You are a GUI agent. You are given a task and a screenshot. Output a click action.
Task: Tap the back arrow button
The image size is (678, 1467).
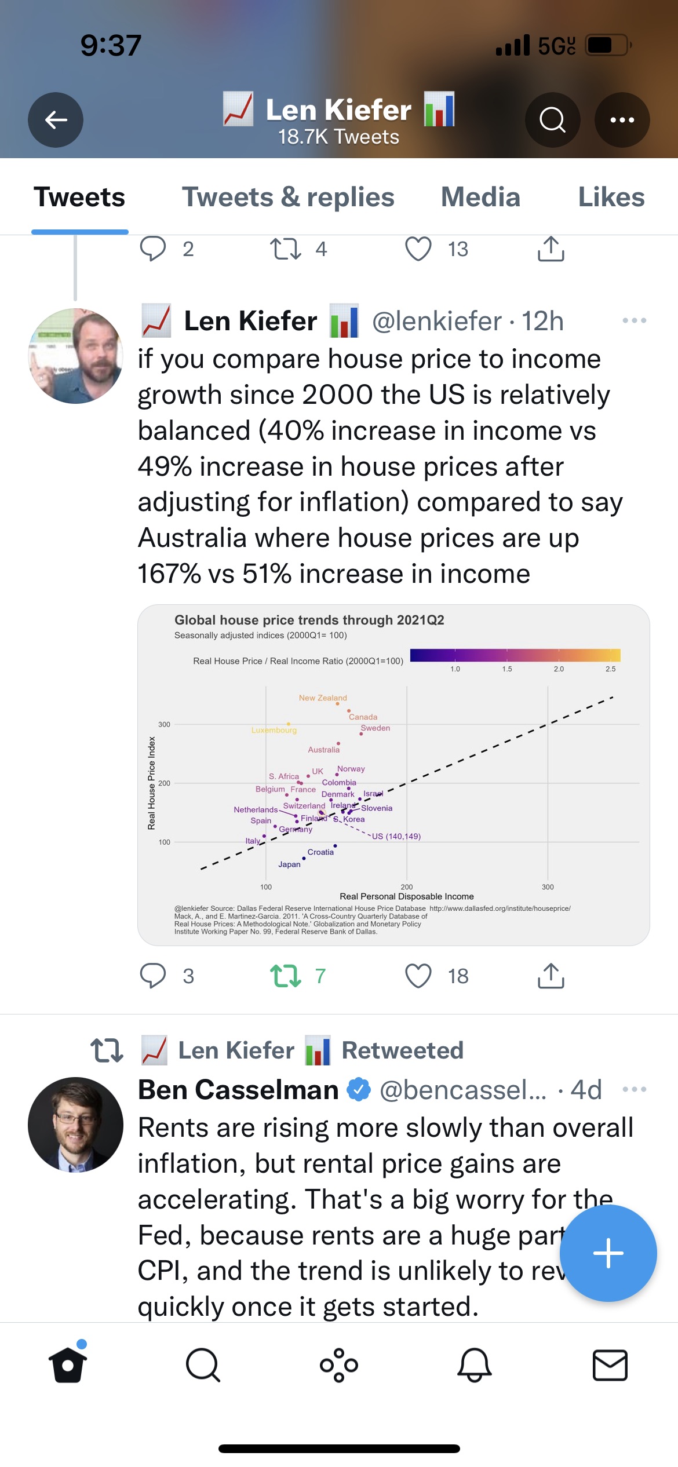(56, 120)
